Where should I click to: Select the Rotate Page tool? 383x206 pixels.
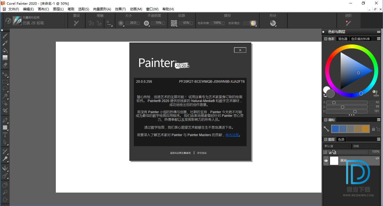point(5,200)
